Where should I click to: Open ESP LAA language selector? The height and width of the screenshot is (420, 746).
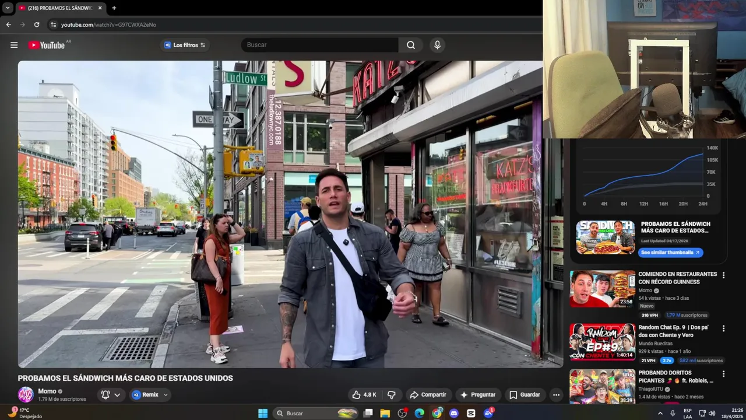click(688, 413)
